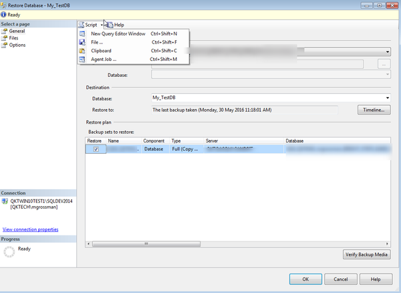Close the Restore Database window
Screen dimensions: 401x293
pos(392,5)
